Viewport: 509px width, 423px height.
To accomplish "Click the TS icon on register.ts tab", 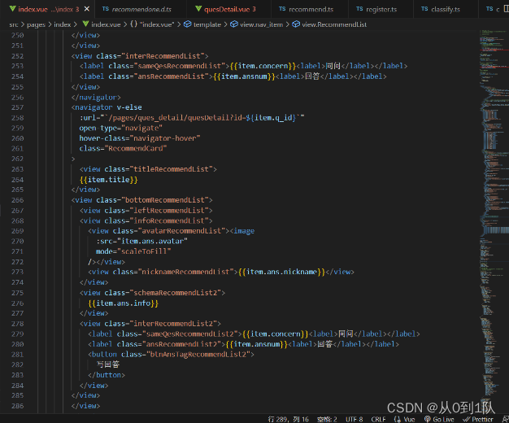I will (x=359, y=9).
